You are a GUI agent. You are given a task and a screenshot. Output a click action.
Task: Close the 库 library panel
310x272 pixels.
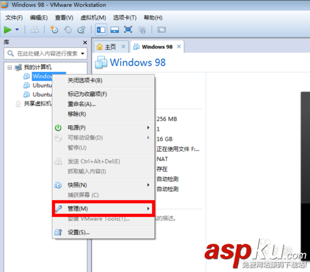(x=85, y=43)
